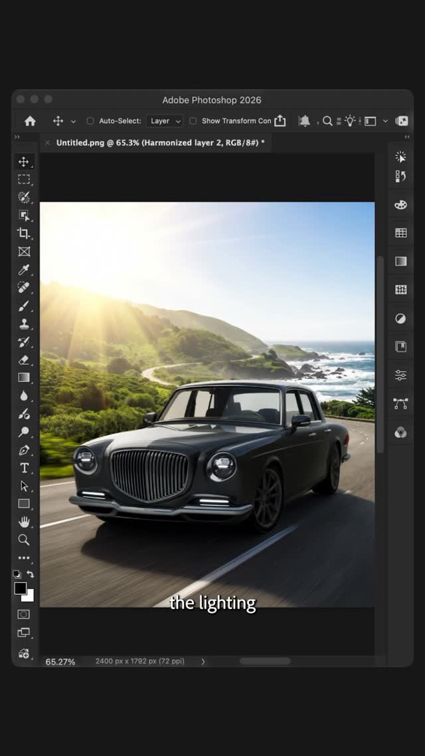Click the Share export icon

point(280,121)
